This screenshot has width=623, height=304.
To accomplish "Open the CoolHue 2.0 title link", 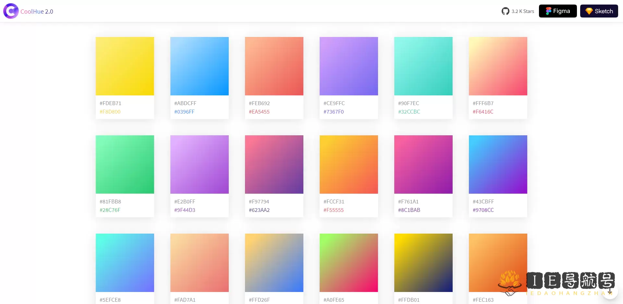I will point(37,11).
